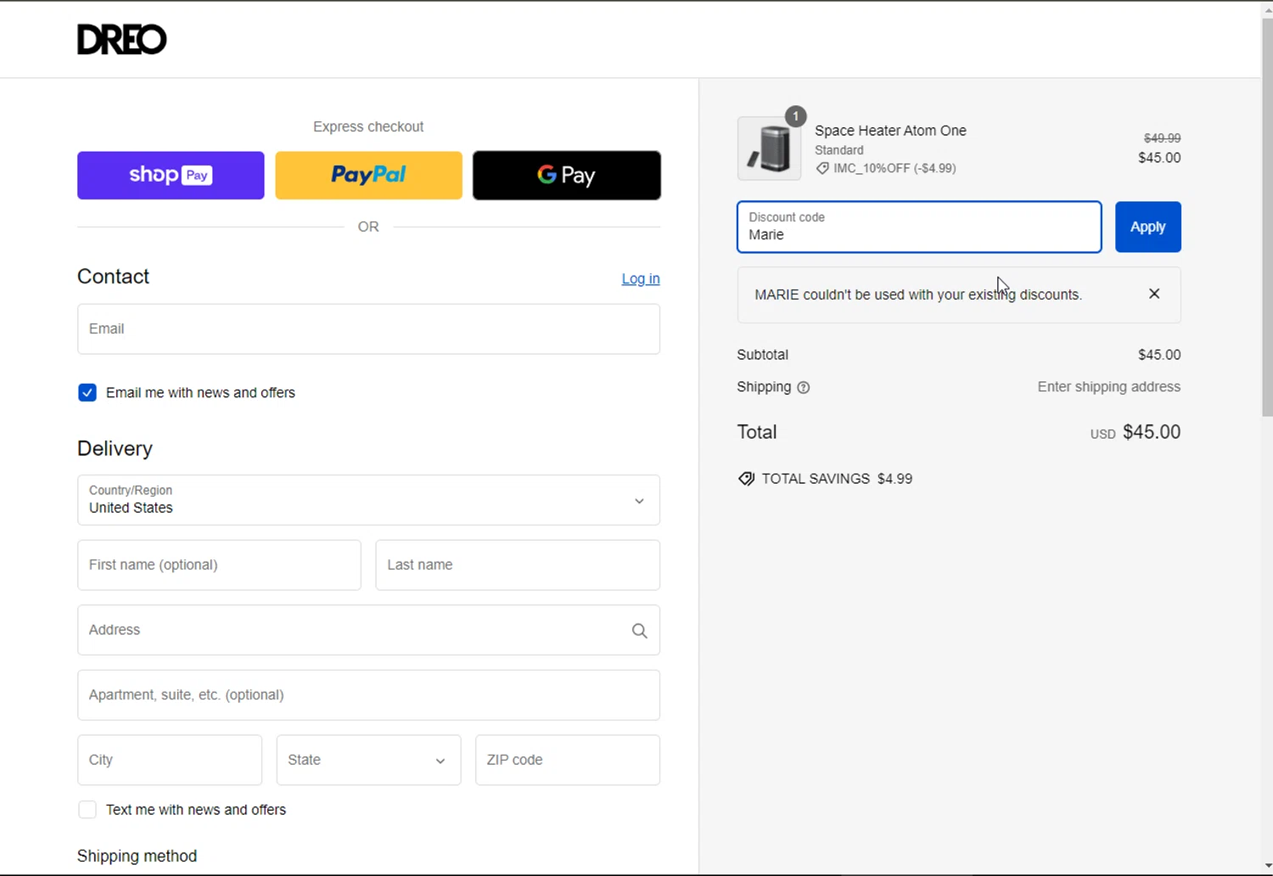Image resolution: width=1273 pixels, height=876 pixels.
Task: Click the struck-through $49.99 original price
Action: tap(1162, 138)
